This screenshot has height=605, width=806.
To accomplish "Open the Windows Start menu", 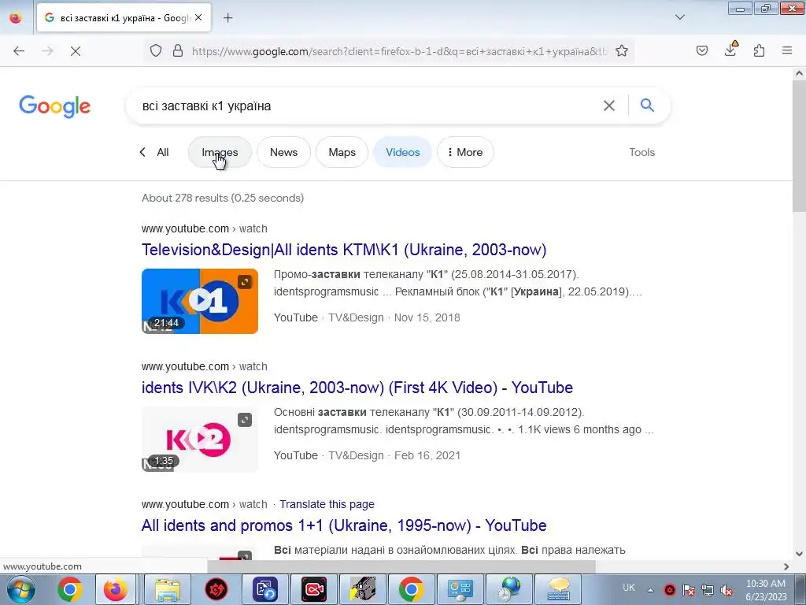I will pos(20,589).
